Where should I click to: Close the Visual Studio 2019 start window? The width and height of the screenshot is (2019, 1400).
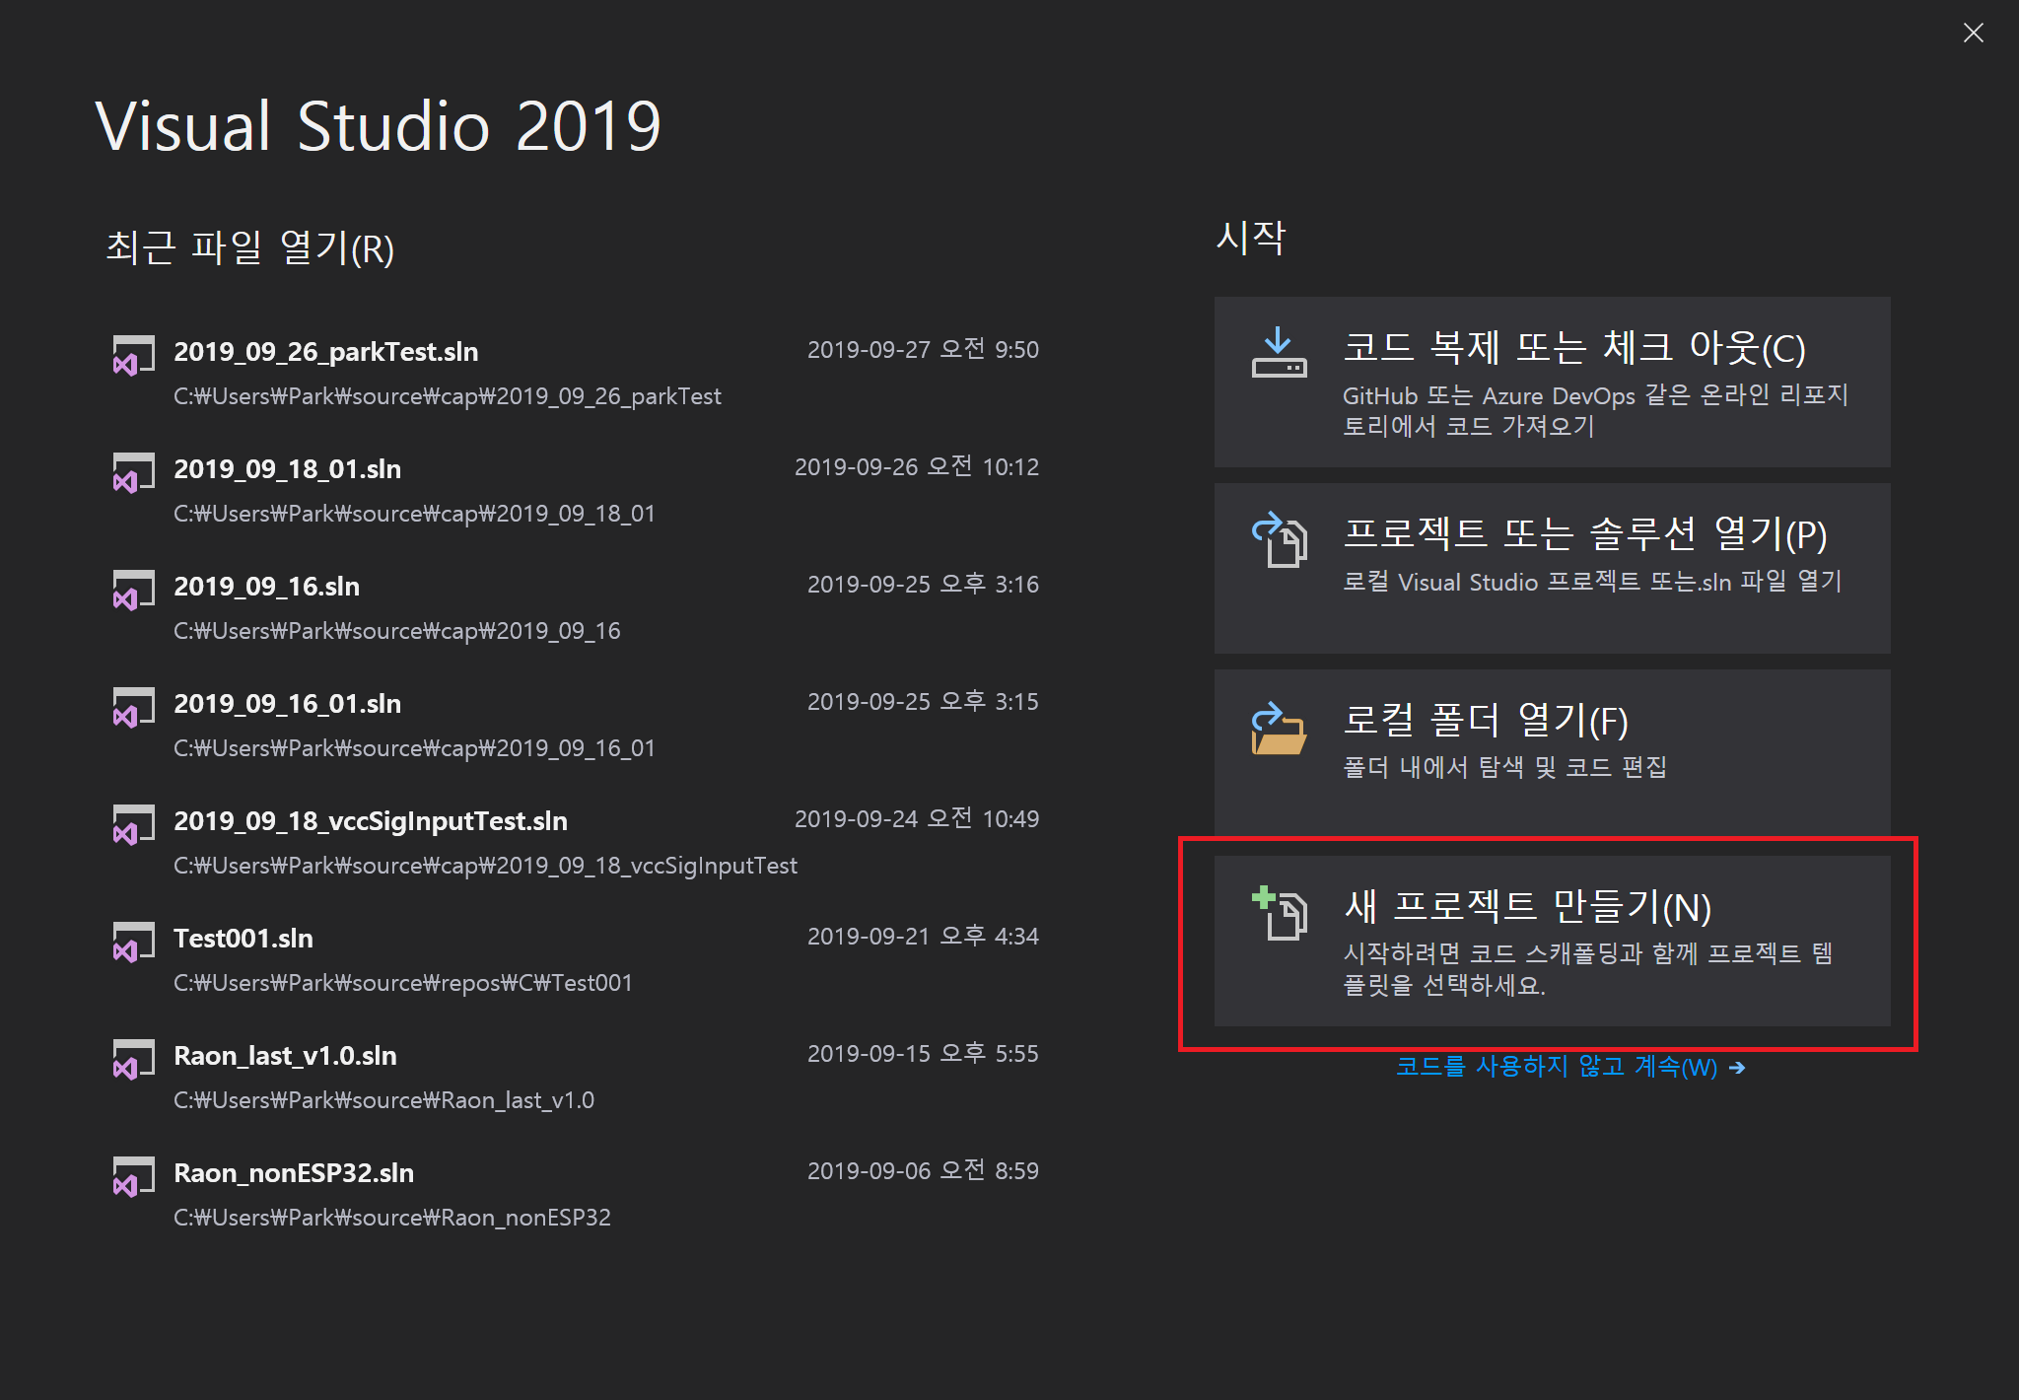(x=1973, y=33)
